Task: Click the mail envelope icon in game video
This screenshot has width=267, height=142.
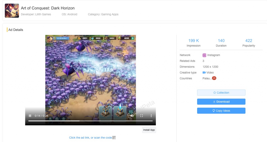Action: point(131,112)
